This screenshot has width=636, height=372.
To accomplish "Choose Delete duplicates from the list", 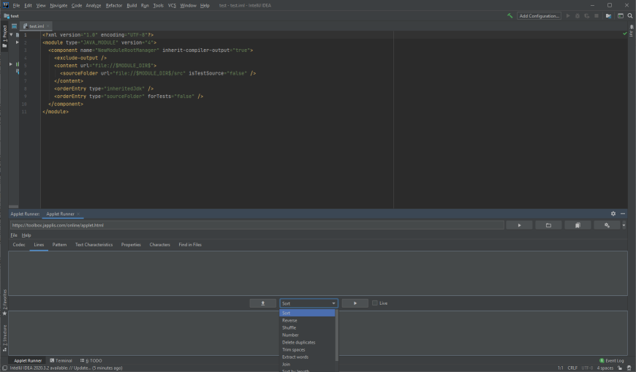I will [x=307, y=342].
